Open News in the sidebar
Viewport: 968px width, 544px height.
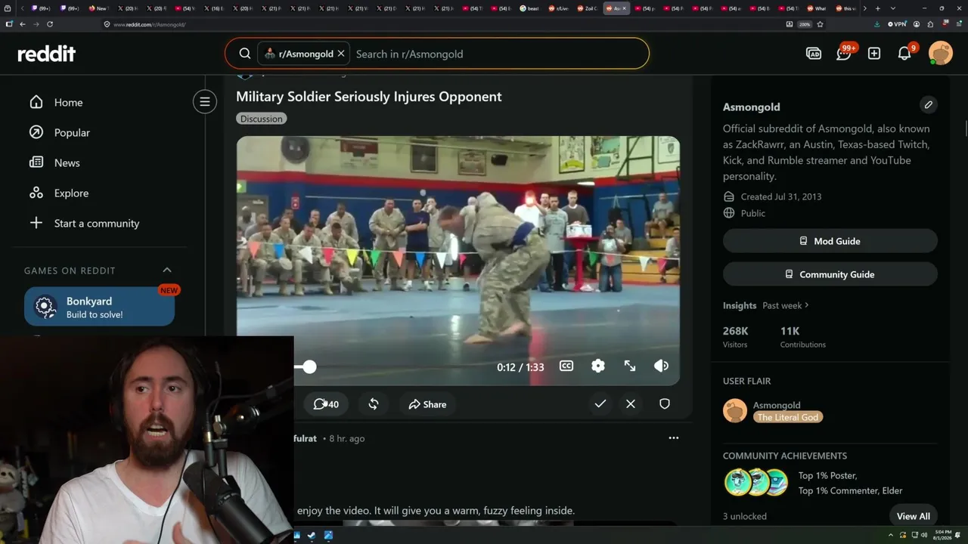coord(67,163)
